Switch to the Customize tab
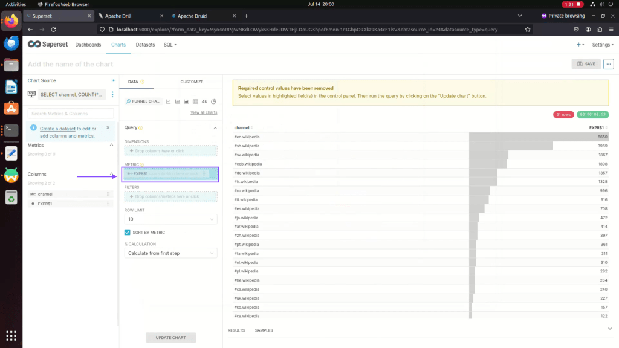 (192, 82)
